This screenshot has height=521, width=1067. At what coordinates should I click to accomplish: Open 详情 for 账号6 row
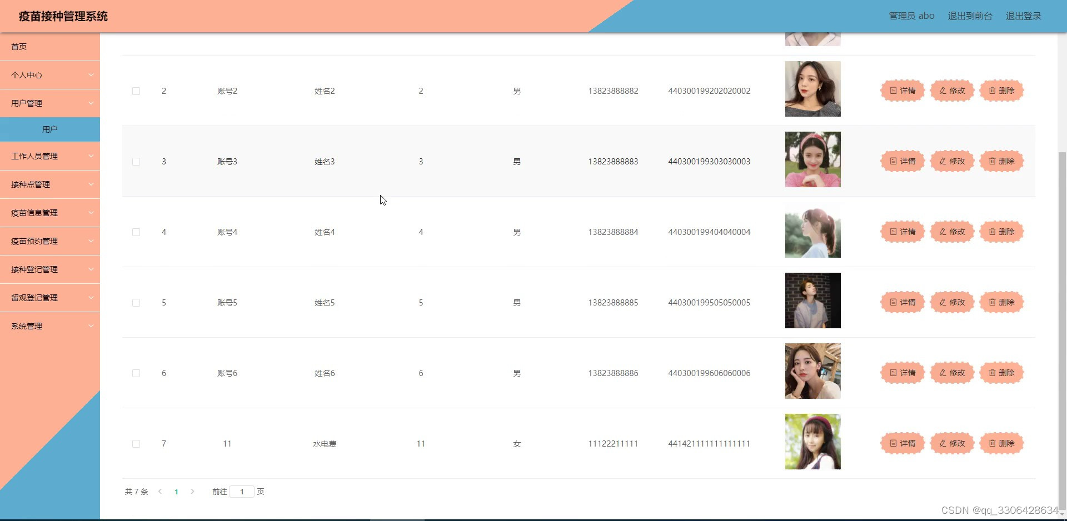coord(903,373)
